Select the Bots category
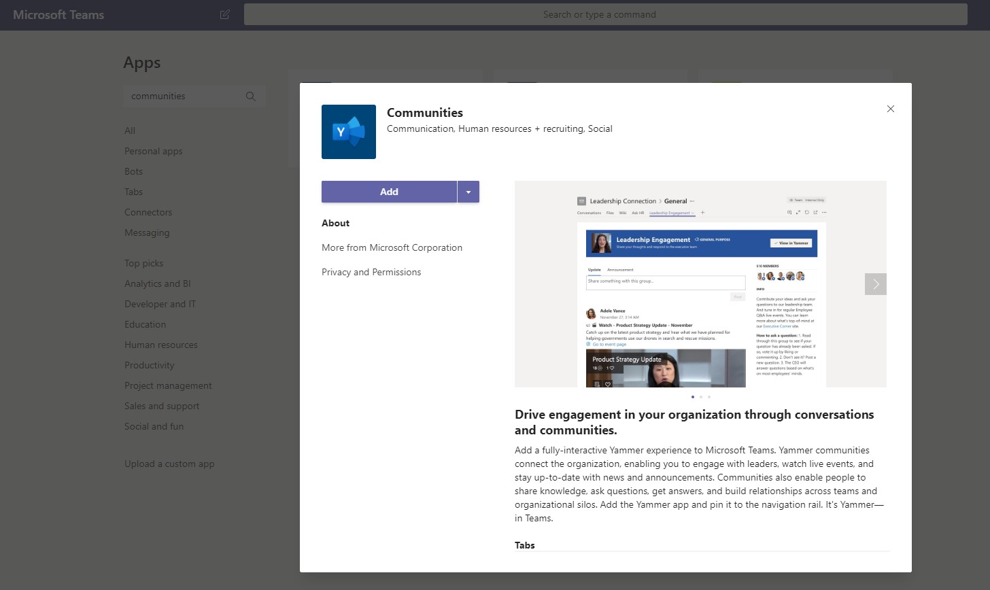 133,171
